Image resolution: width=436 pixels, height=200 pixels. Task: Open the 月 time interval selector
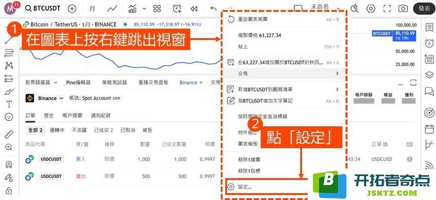point(92,9)
